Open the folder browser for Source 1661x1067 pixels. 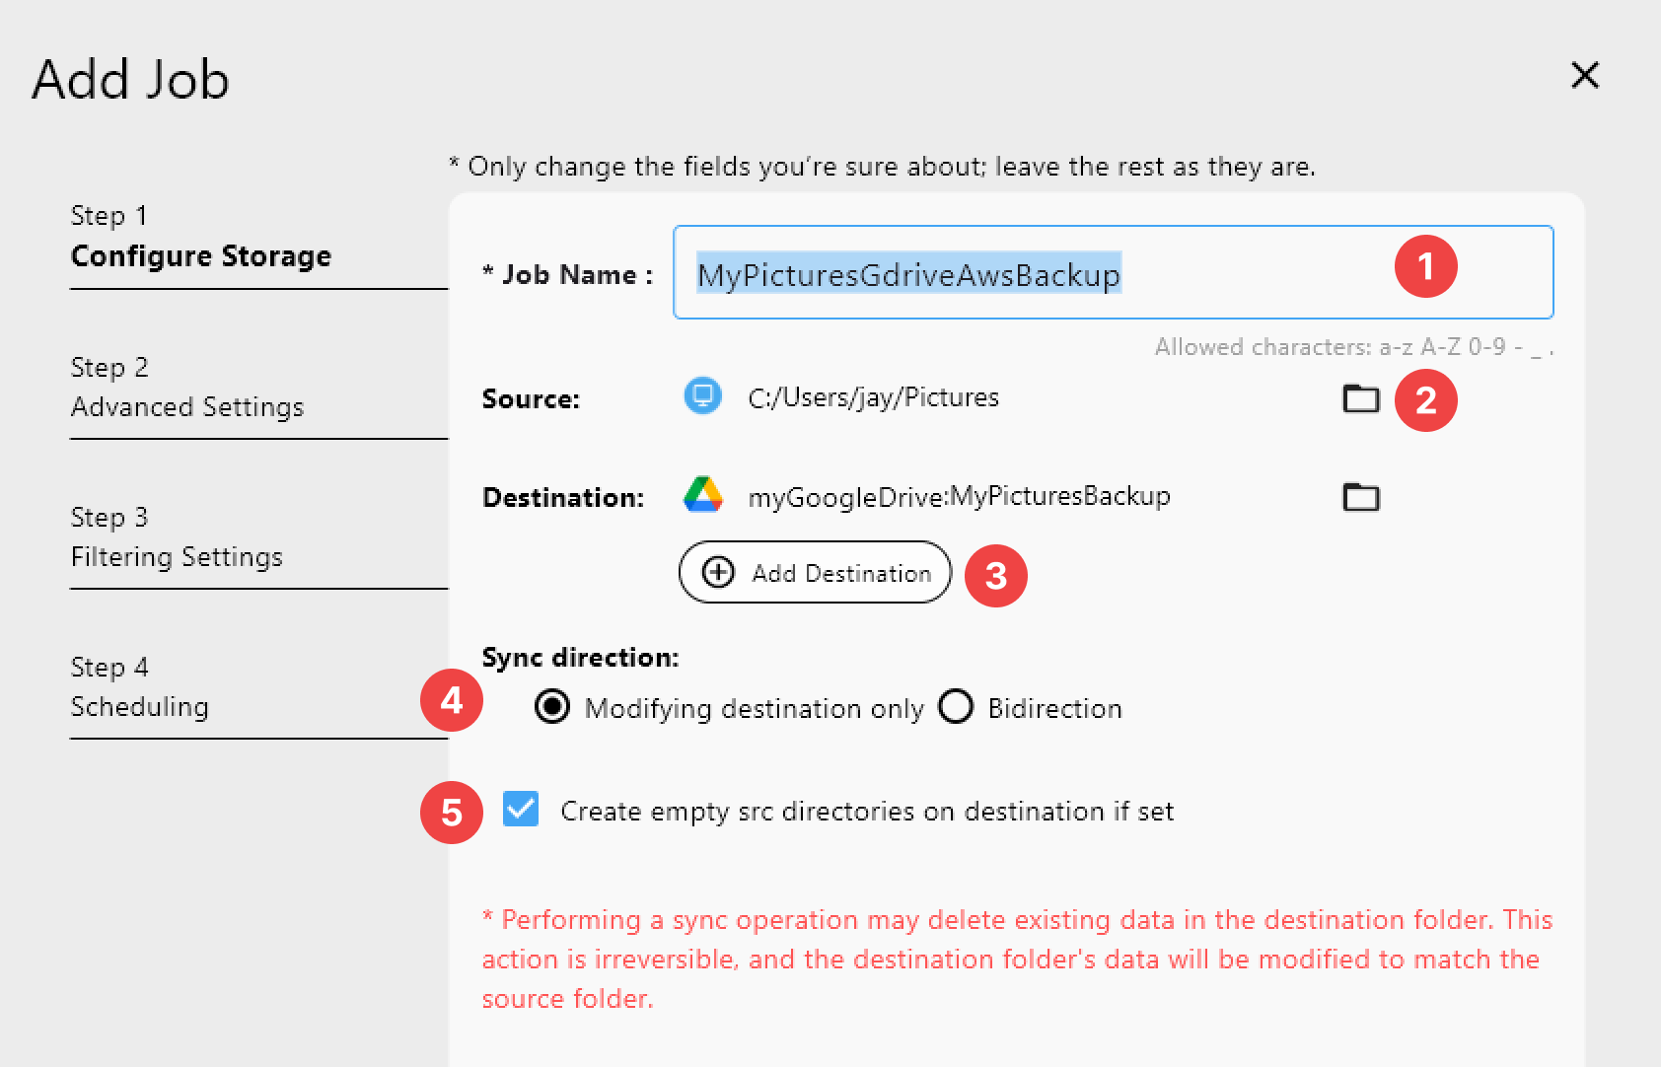tap(1361, 399)
